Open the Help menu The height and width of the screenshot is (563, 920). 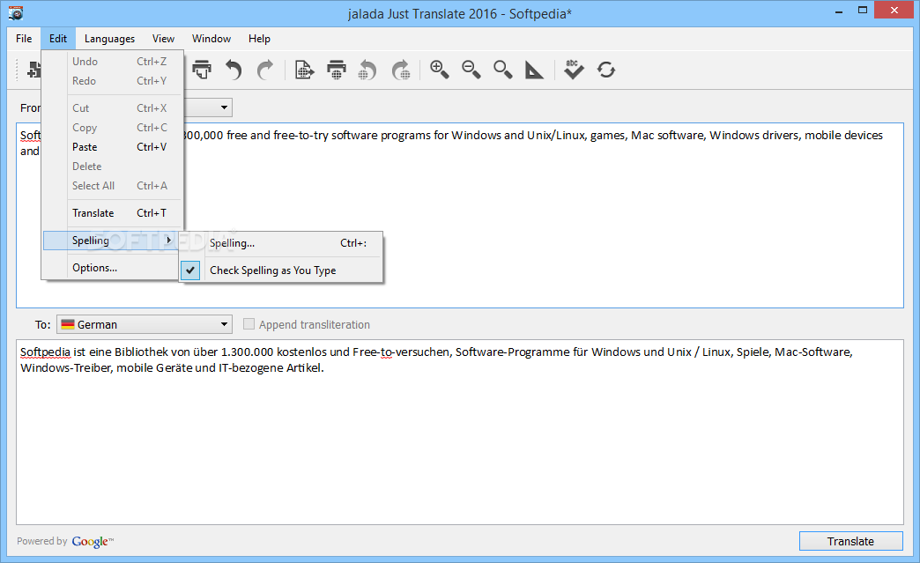pos(259,39)
